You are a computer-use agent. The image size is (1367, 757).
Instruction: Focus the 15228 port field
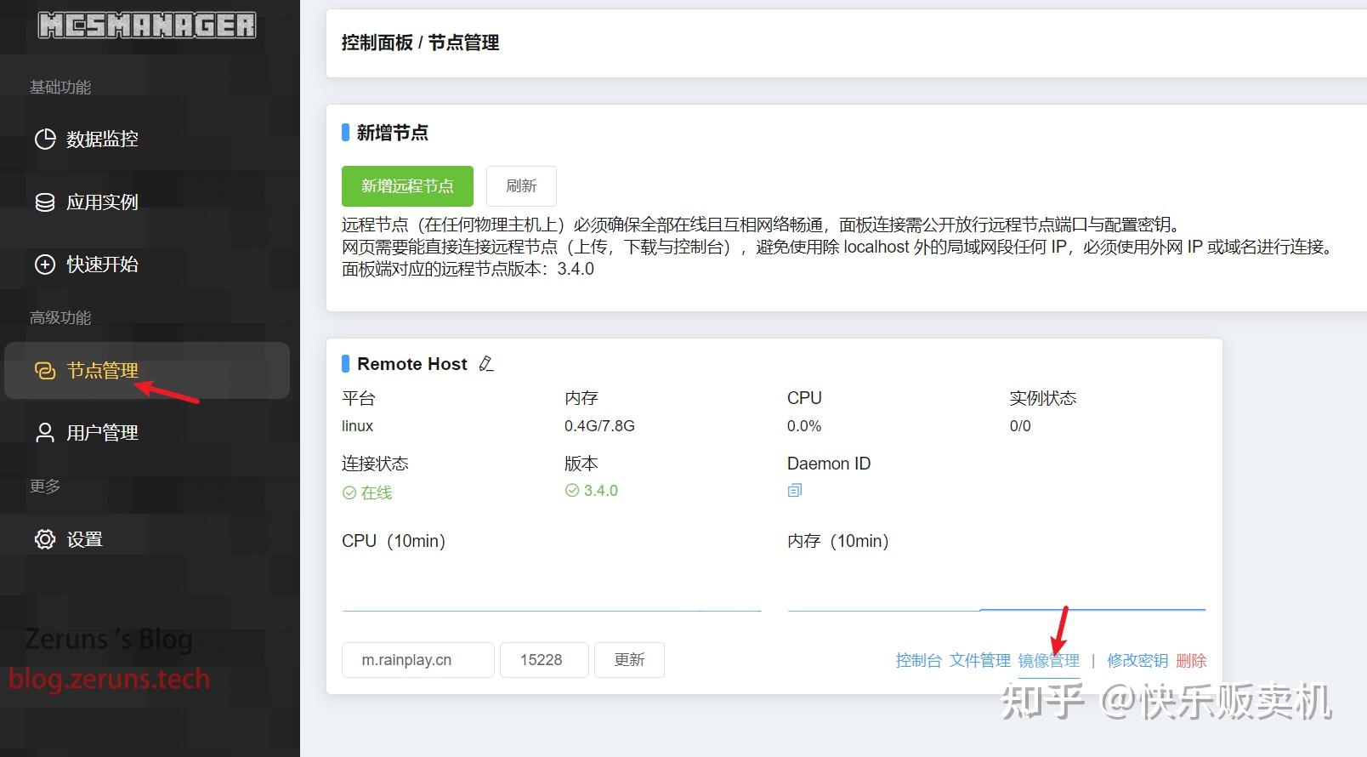click(x=544, y=660)
